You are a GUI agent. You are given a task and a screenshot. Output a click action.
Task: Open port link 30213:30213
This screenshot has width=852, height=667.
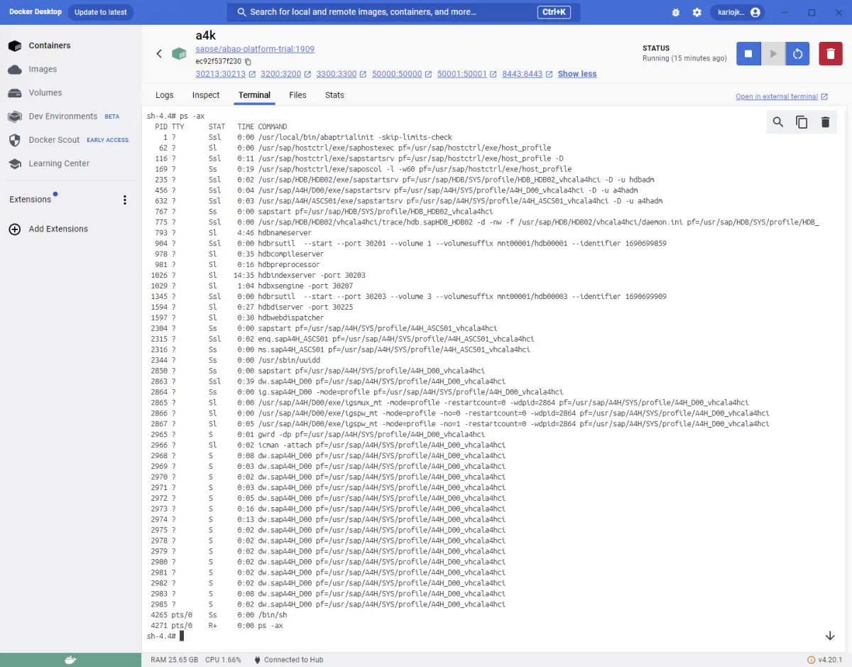tap(220, 74)
